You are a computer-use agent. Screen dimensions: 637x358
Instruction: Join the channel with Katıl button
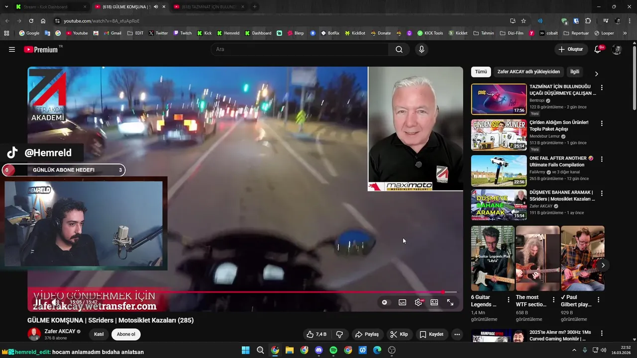click(x=99, y=334)
